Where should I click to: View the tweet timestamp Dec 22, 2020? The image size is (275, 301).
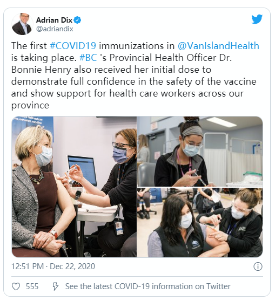[72, 266]
